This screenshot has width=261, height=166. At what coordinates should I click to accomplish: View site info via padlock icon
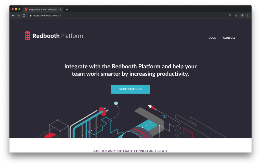31,16
